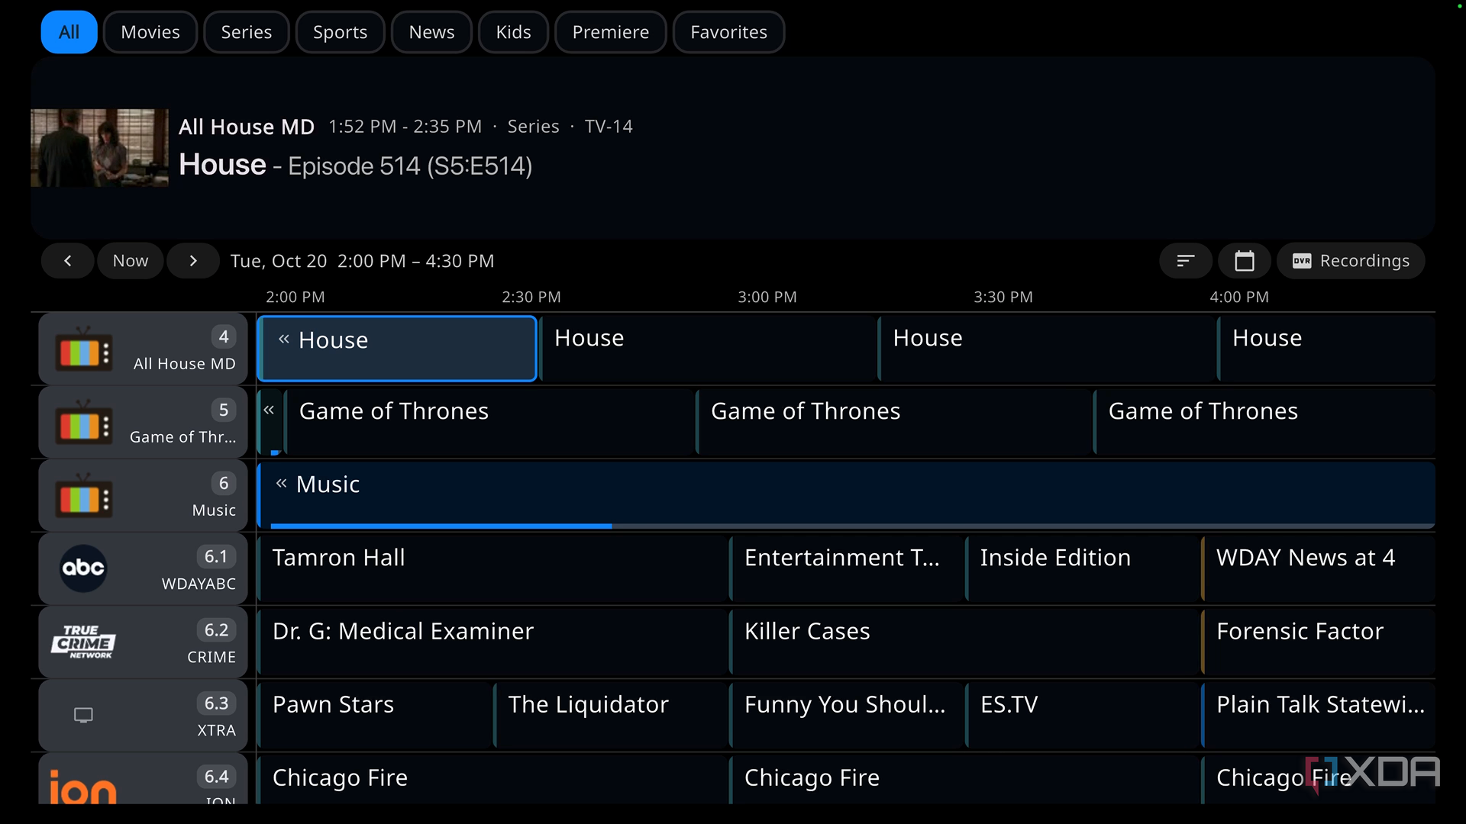Open DVR Recordings
1466x824 pixels.
tap(1351, 261)
